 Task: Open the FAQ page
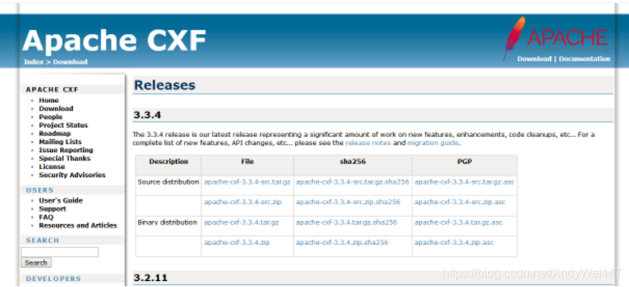click(45, 217)
